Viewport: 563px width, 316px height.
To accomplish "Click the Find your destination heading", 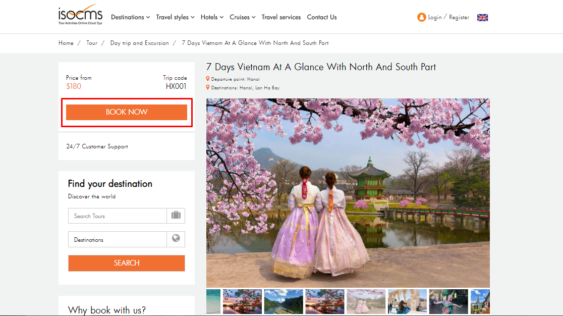I will pos(110,184).
